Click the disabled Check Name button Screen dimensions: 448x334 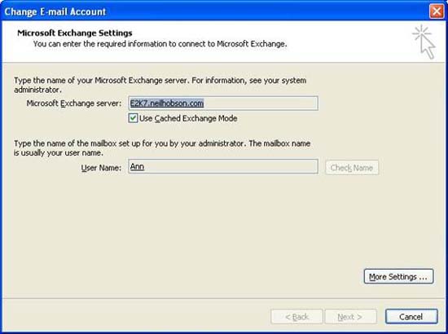click(352, 168)
